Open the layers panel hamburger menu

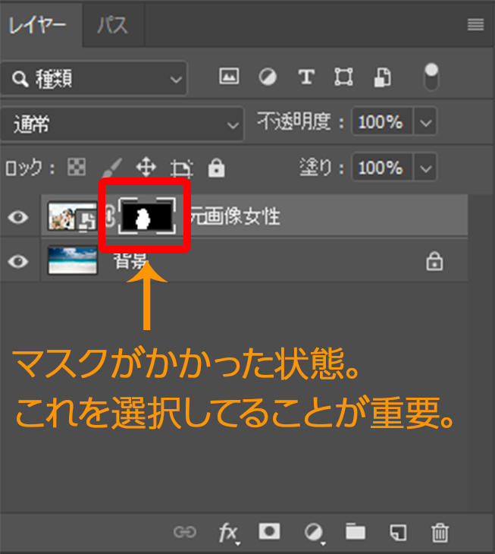(475, 25)
